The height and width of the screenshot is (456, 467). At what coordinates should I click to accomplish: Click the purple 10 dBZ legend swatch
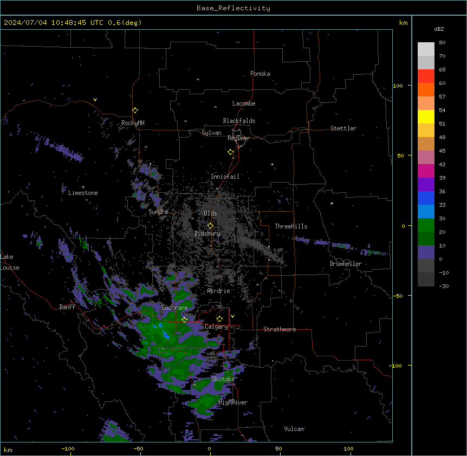(426, 252)
